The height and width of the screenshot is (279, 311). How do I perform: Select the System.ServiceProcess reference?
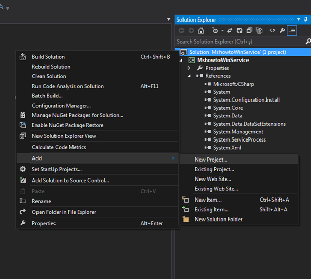click(x=240, y=139)
